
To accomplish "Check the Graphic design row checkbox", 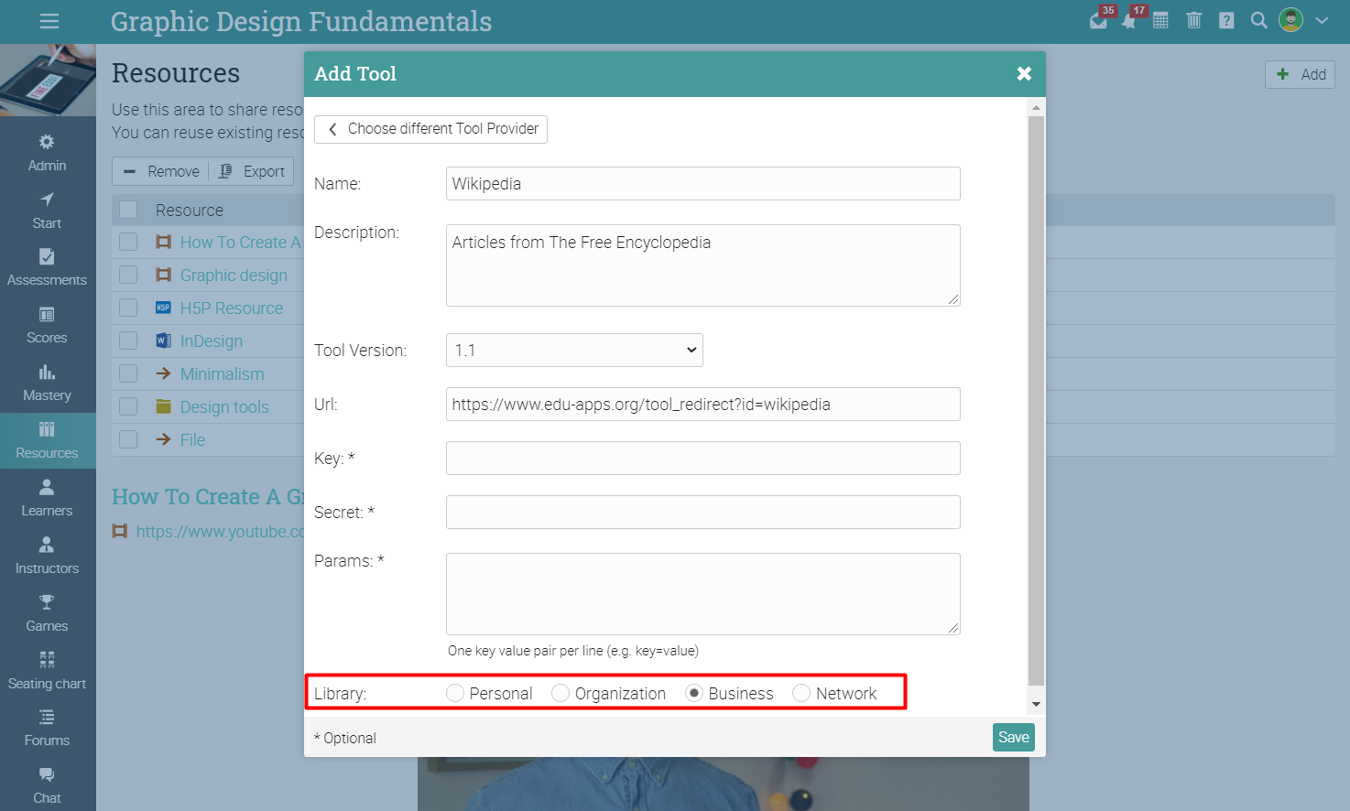I will 128,275.
